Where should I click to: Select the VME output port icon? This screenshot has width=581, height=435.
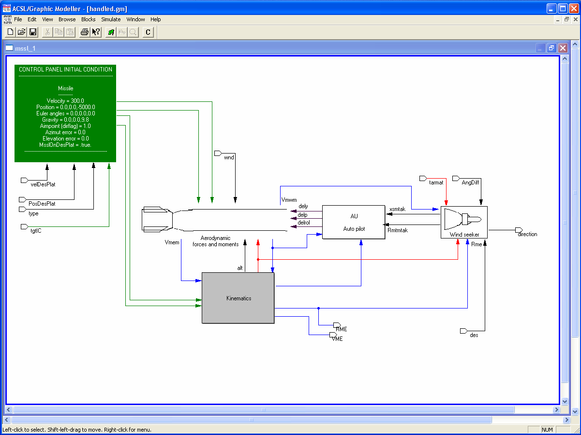coord(333,334)
